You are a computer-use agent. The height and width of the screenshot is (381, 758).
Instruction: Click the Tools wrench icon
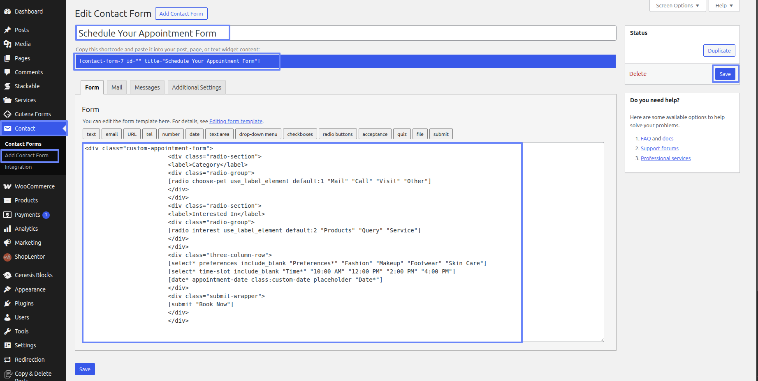click(x=7, y=331)
